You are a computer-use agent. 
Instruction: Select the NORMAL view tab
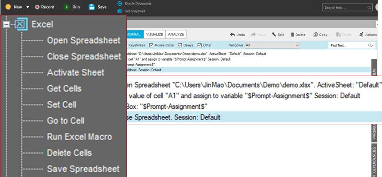click(135, 35)
